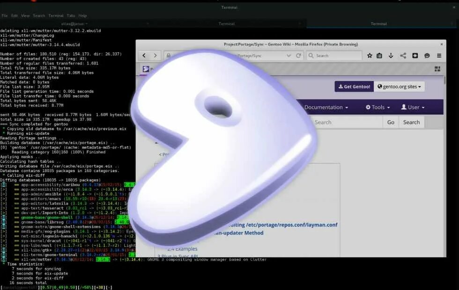Open the layman-updater Method link
Screen dimensions: 459x290
pyautogui.click(x=238, y=233)
